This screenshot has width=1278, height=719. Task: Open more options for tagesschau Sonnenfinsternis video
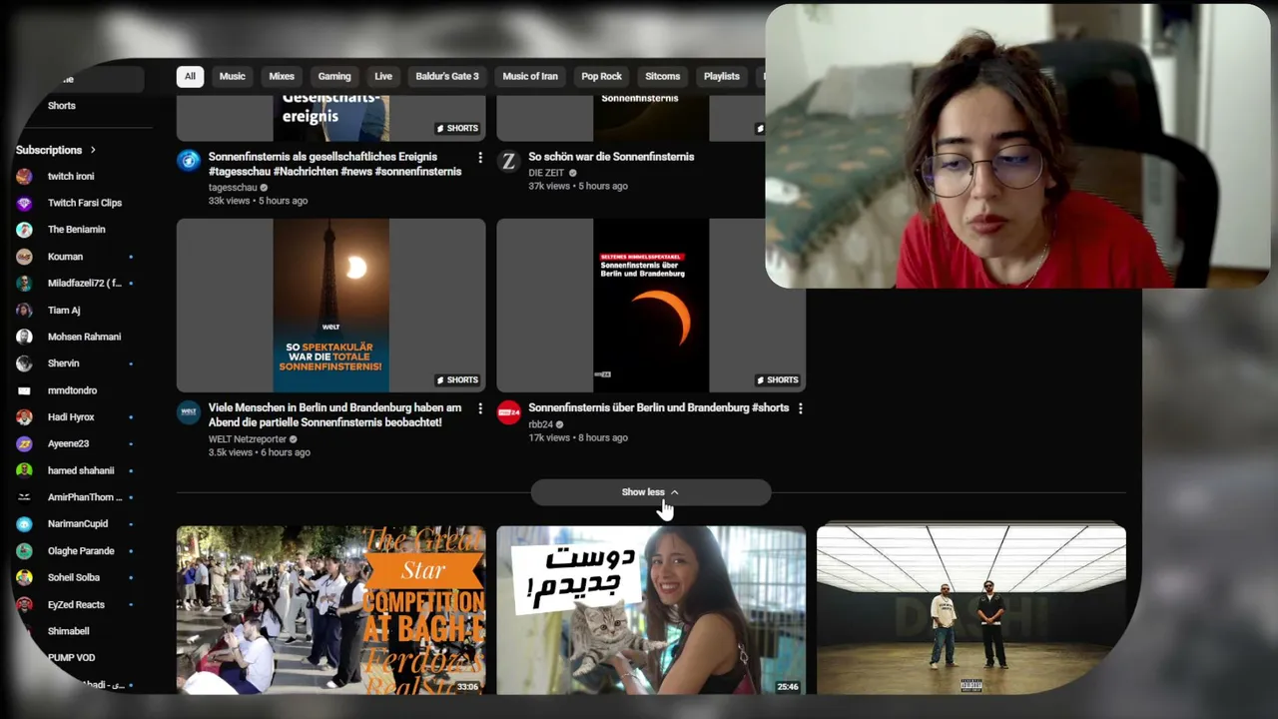(x=480, y=158)
